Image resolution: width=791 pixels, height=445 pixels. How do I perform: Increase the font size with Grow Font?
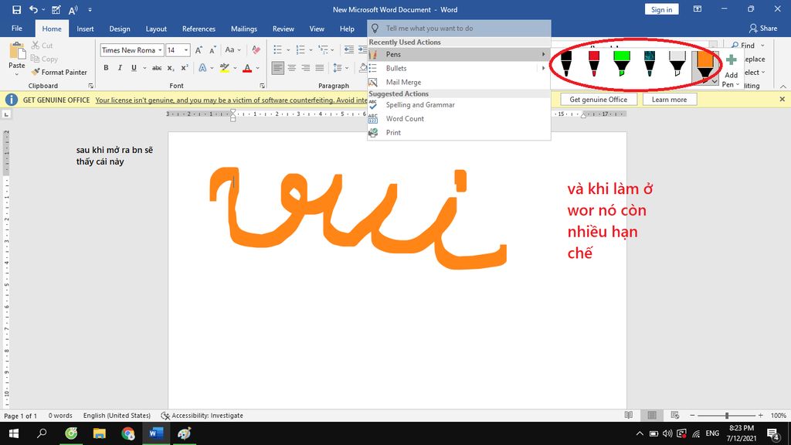pos(199,50)
